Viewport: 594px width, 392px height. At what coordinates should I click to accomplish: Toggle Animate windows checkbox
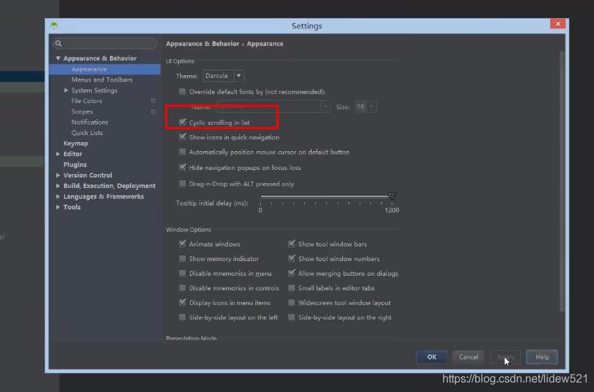point(183,244)
